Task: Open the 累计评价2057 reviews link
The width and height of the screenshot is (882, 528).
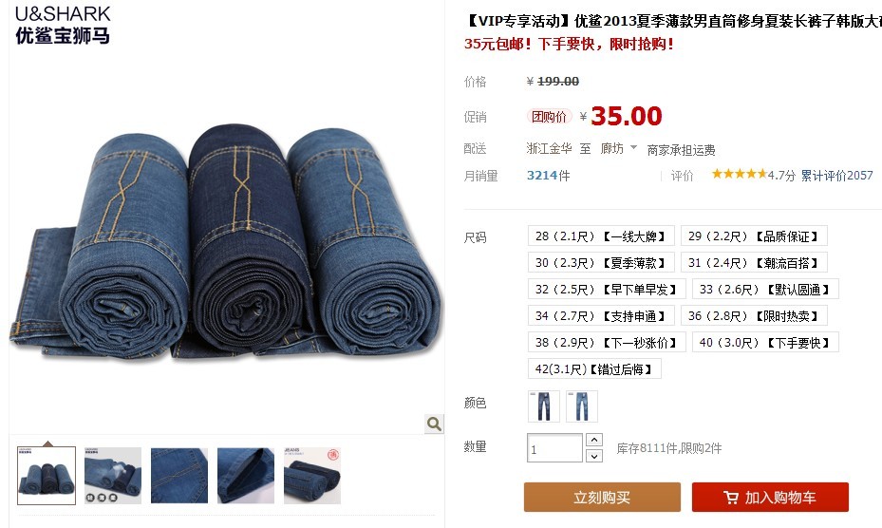Action: point(837,175)
